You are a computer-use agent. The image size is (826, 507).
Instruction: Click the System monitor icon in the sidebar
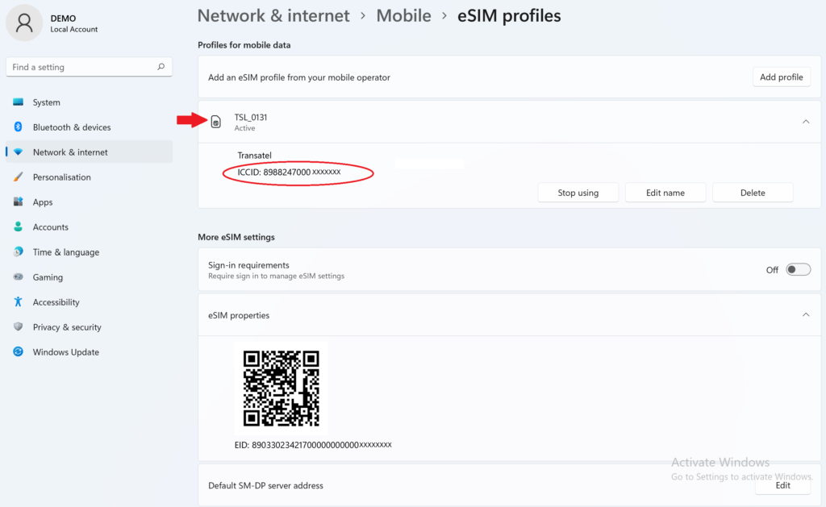point(18,102)
